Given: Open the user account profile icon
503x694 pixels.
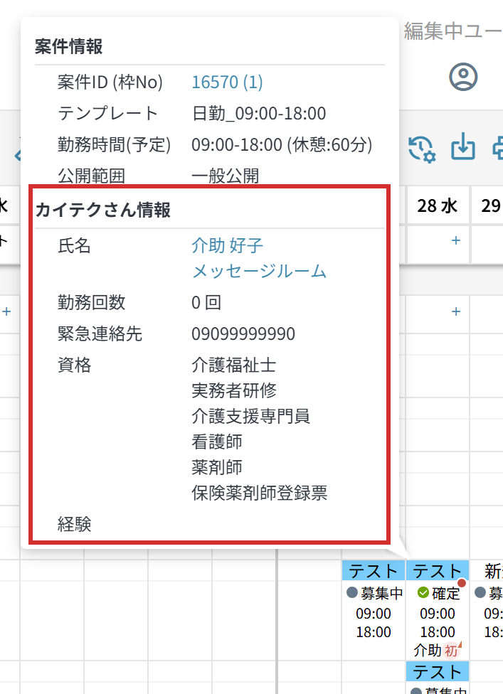Looking at the screenshot, I should [x=463, y=77].
